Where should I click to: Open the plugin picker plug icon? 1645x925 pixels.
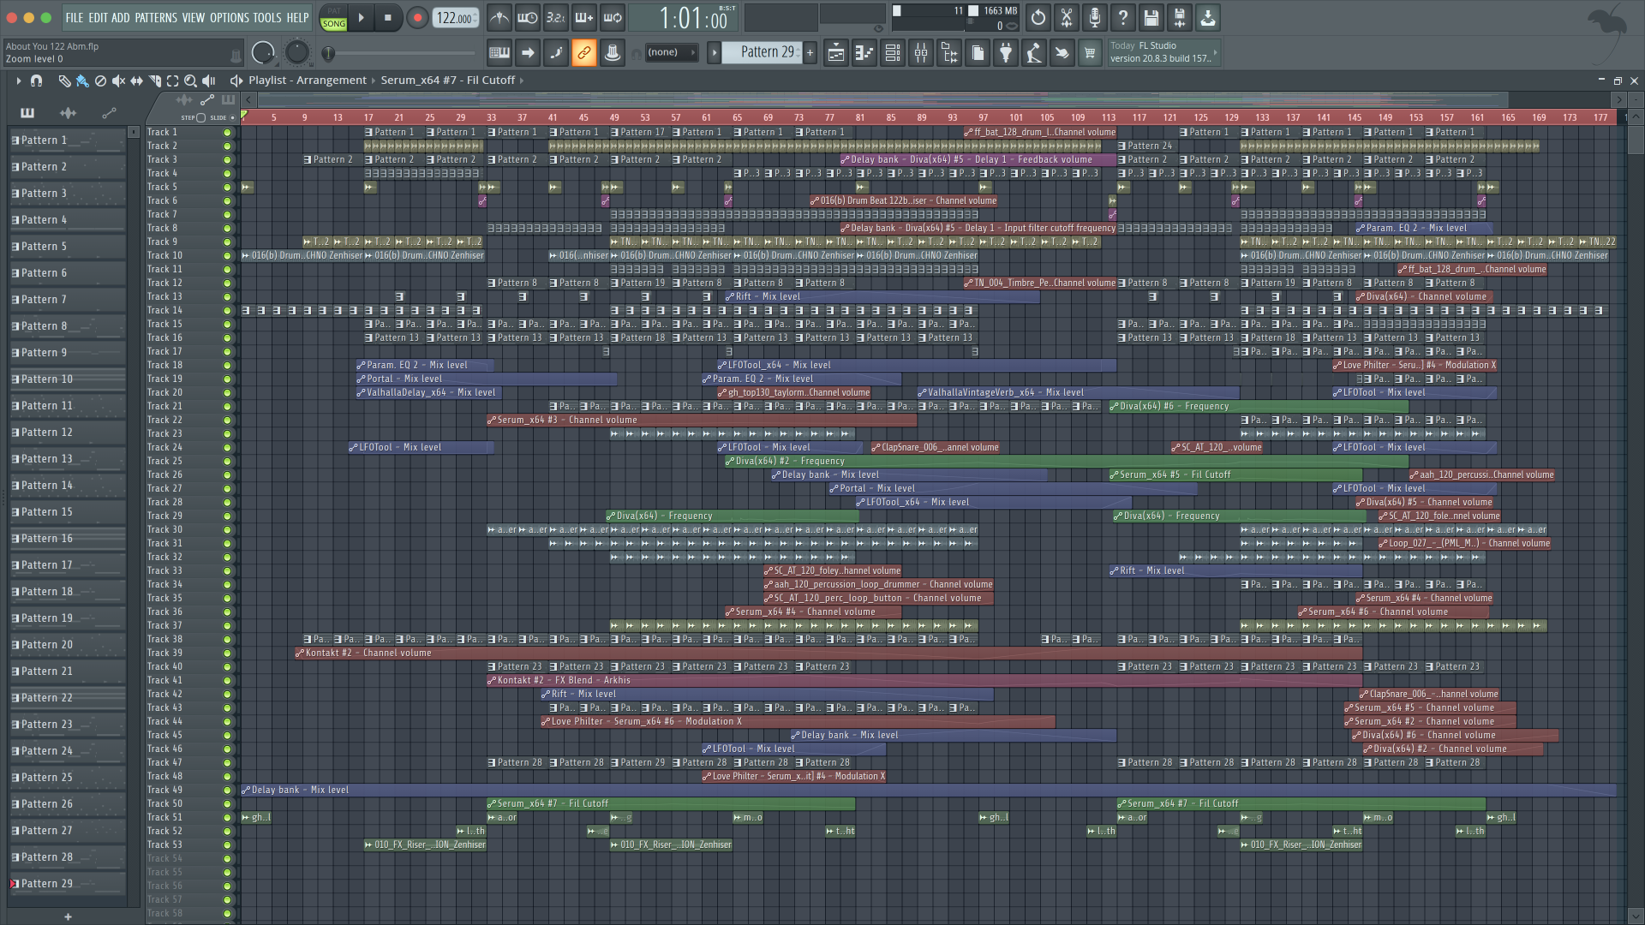tap(1006, 53)
